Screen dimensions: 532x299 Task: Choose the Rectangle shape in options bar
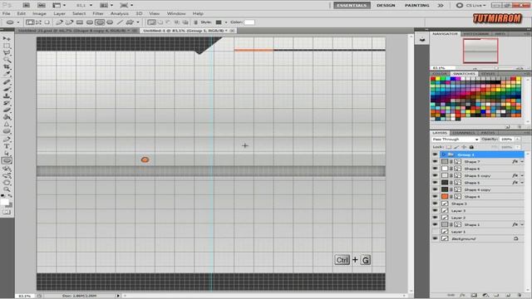click(x=80, y=22)
